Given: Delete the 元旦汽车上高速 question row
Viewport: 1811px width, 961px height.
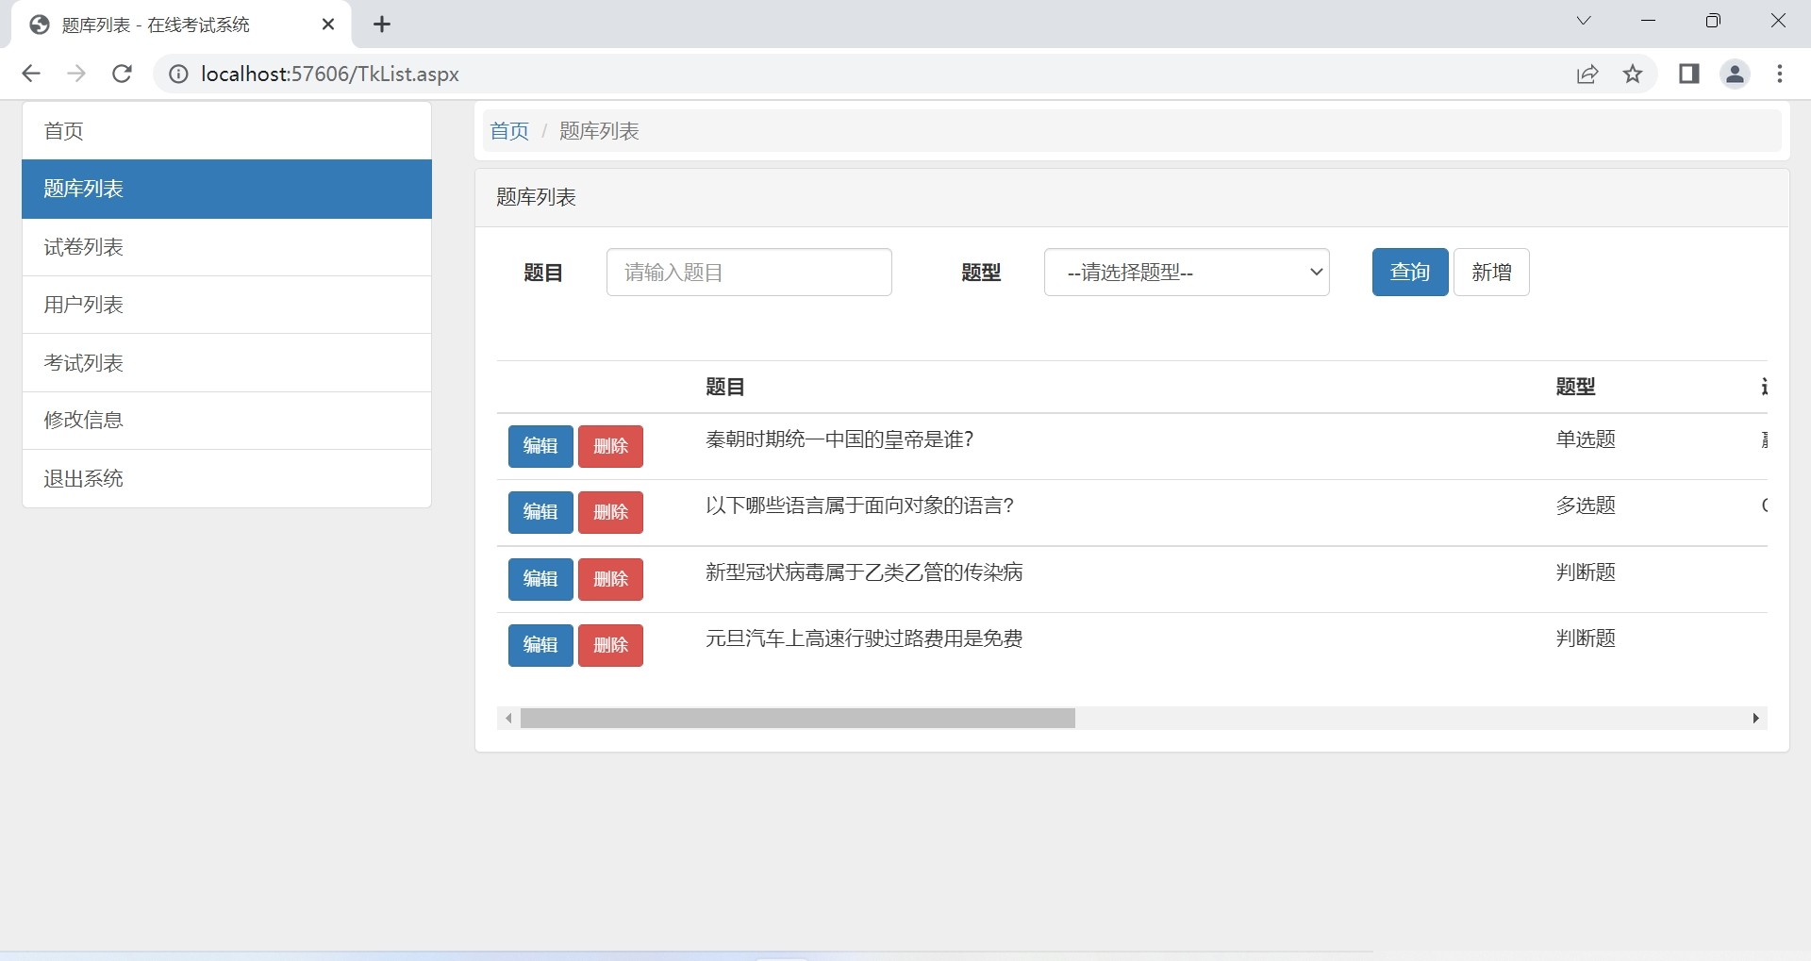Looking at the screenshot, I should coord(610,645).
